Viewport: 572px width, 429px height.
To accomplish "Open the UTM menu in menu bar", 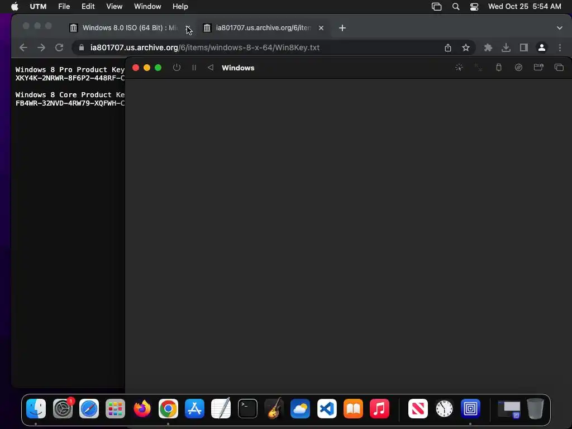I will pyautogui.click(x=38, y=6).
